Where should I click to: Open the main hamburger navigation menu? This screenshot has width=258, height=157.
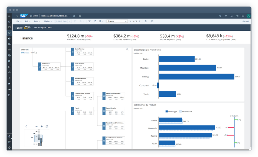point(9,16)
